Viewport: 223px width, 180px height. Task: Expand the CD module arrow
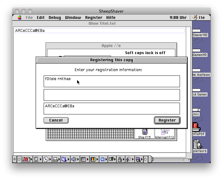point(50,159)
